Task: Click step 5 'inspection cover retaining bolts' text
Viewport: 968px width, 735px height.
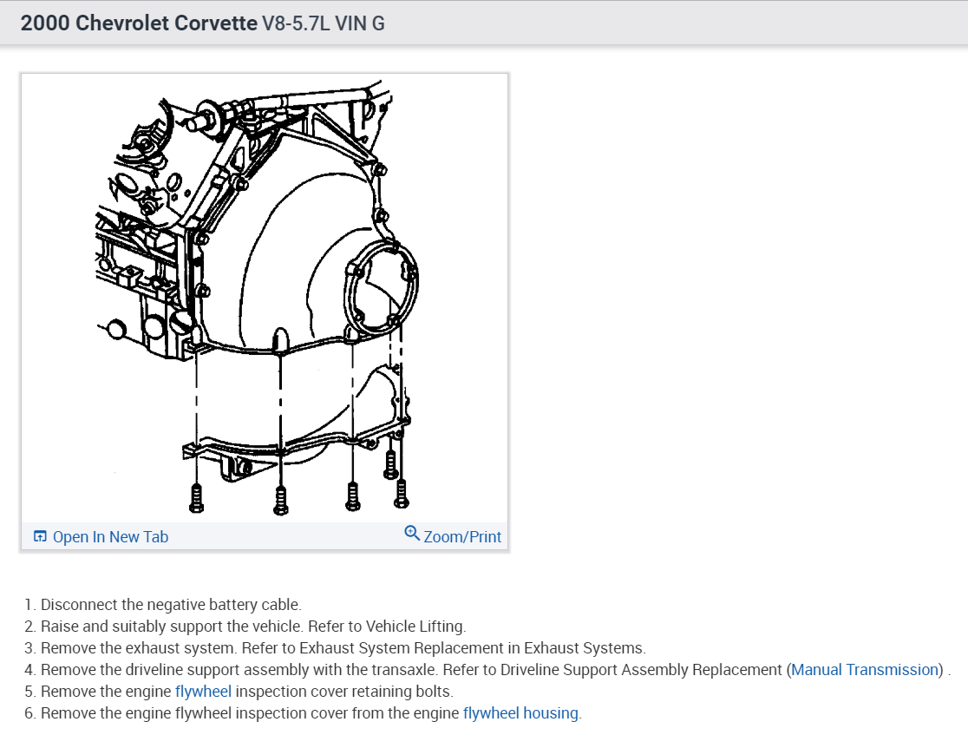Action: point(344,691)
